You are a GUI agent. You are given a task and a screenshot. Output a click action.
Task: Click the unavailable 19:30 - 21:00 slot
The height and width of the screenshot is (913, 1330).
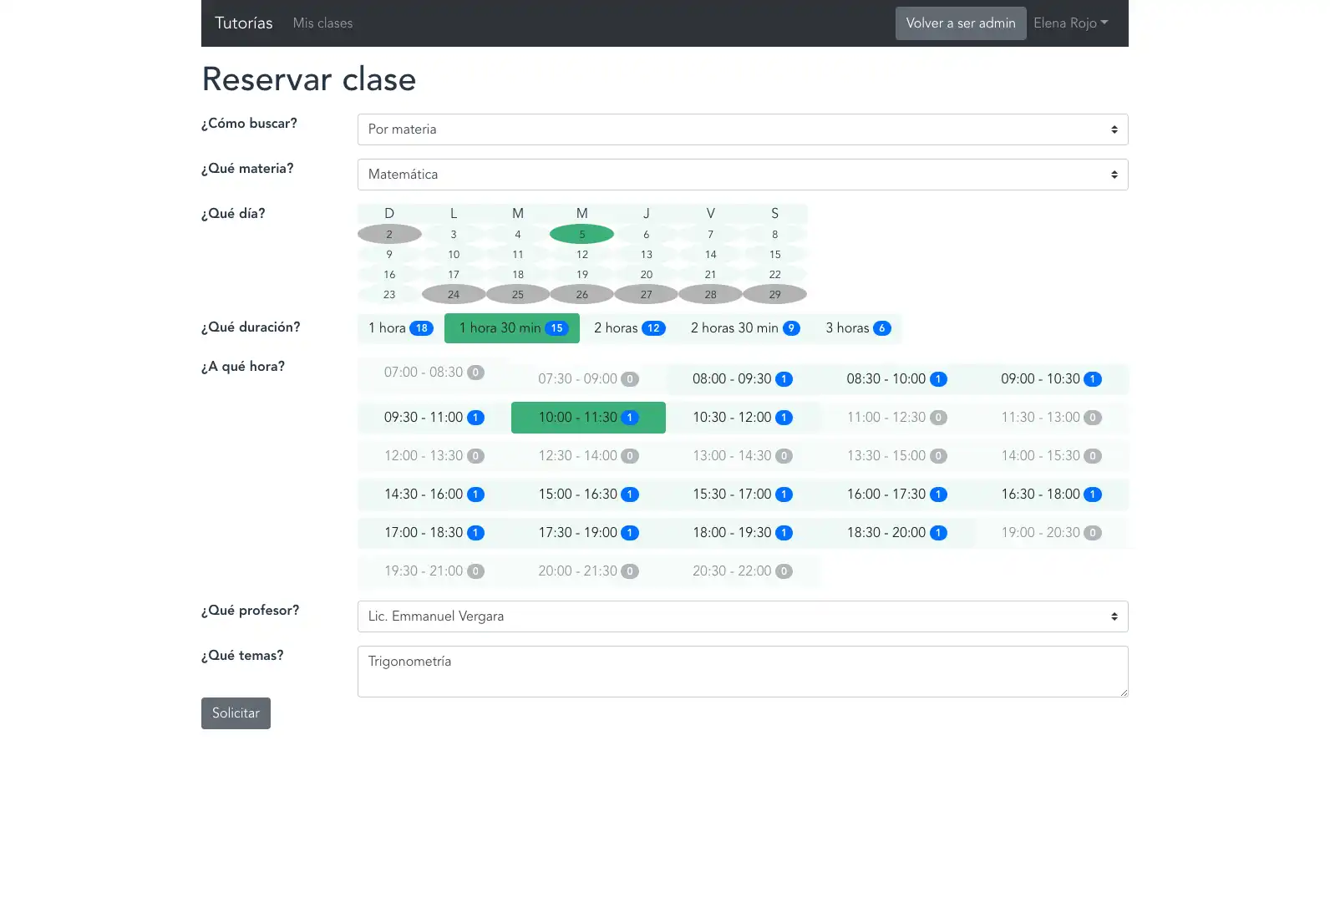click(x=434, y=571)
